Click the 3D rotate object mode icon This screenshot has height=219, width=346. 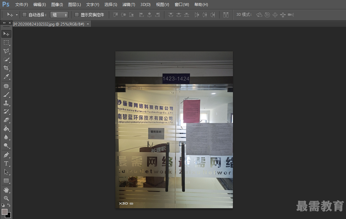pos(259,15)
